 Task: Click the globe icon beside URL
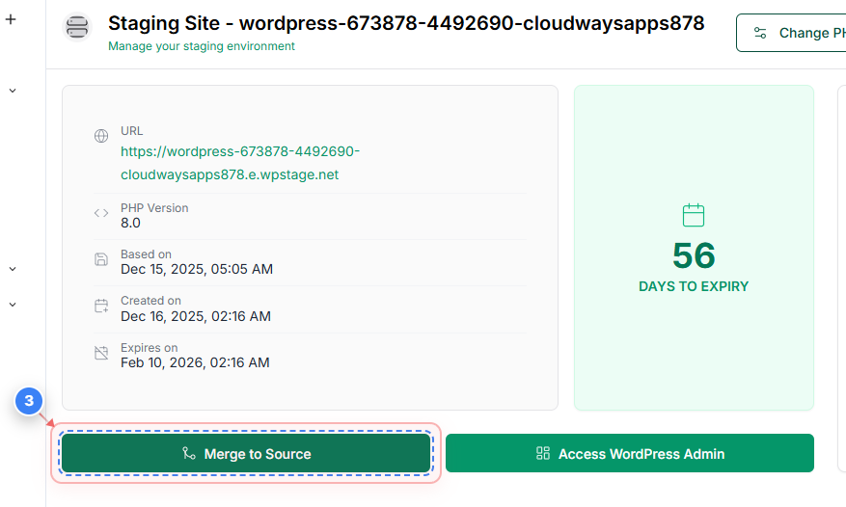click(101, 136)
